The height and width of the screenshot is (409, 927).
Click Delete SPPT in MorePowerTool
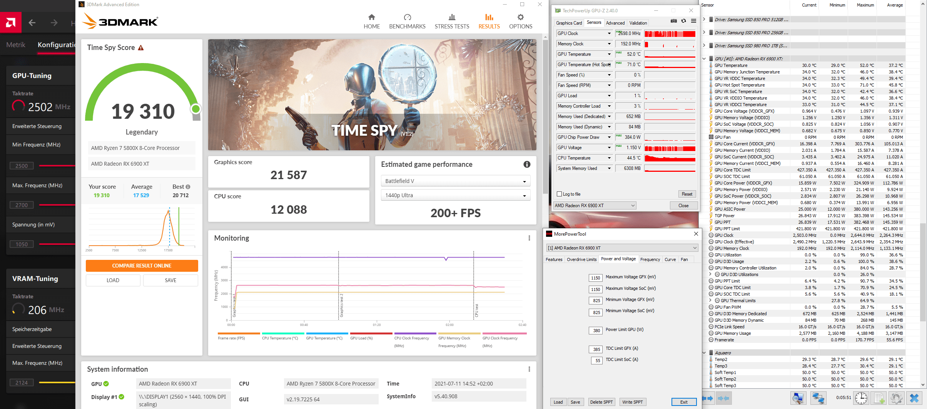[x=601, y=402]
